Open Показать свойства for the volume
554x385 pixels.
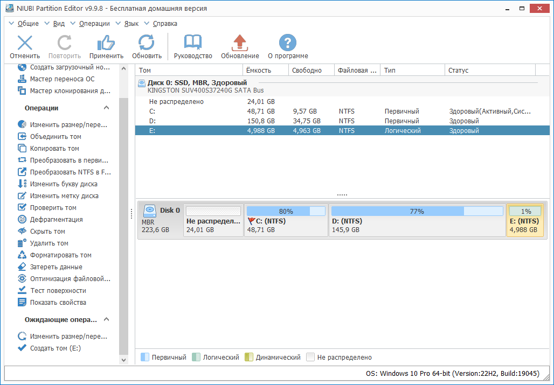pyautogui.click(x=52, y=303)
